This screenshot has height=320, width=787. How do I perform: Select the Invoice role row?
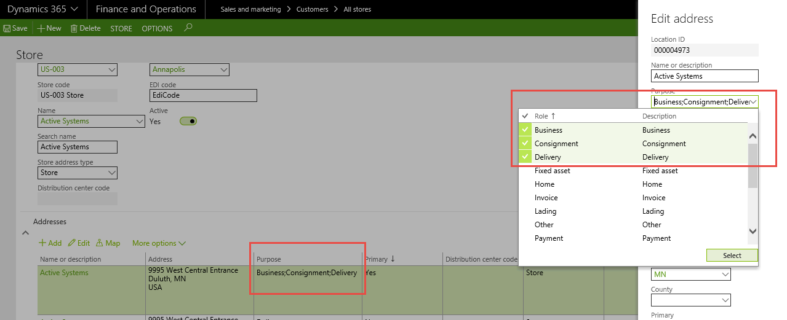(633, 198)
